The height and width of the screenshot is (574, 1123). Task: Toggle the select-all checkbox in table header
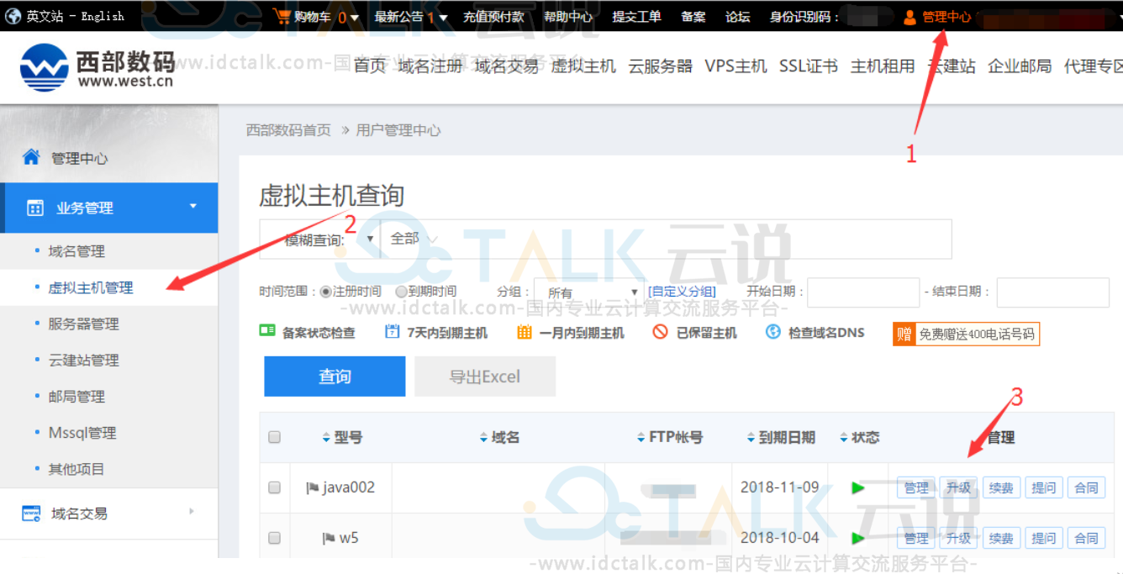click(274, 437)
